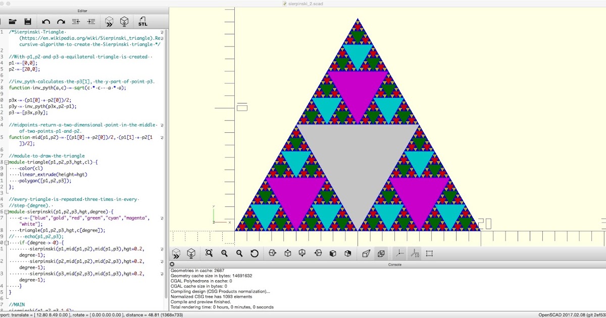Click the Console panel title bar

394,264
